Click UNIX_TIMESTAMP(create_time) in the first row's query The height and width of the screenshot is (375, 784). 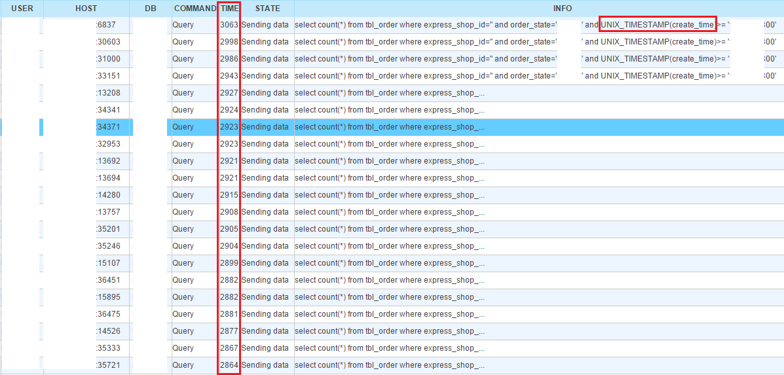658,25
